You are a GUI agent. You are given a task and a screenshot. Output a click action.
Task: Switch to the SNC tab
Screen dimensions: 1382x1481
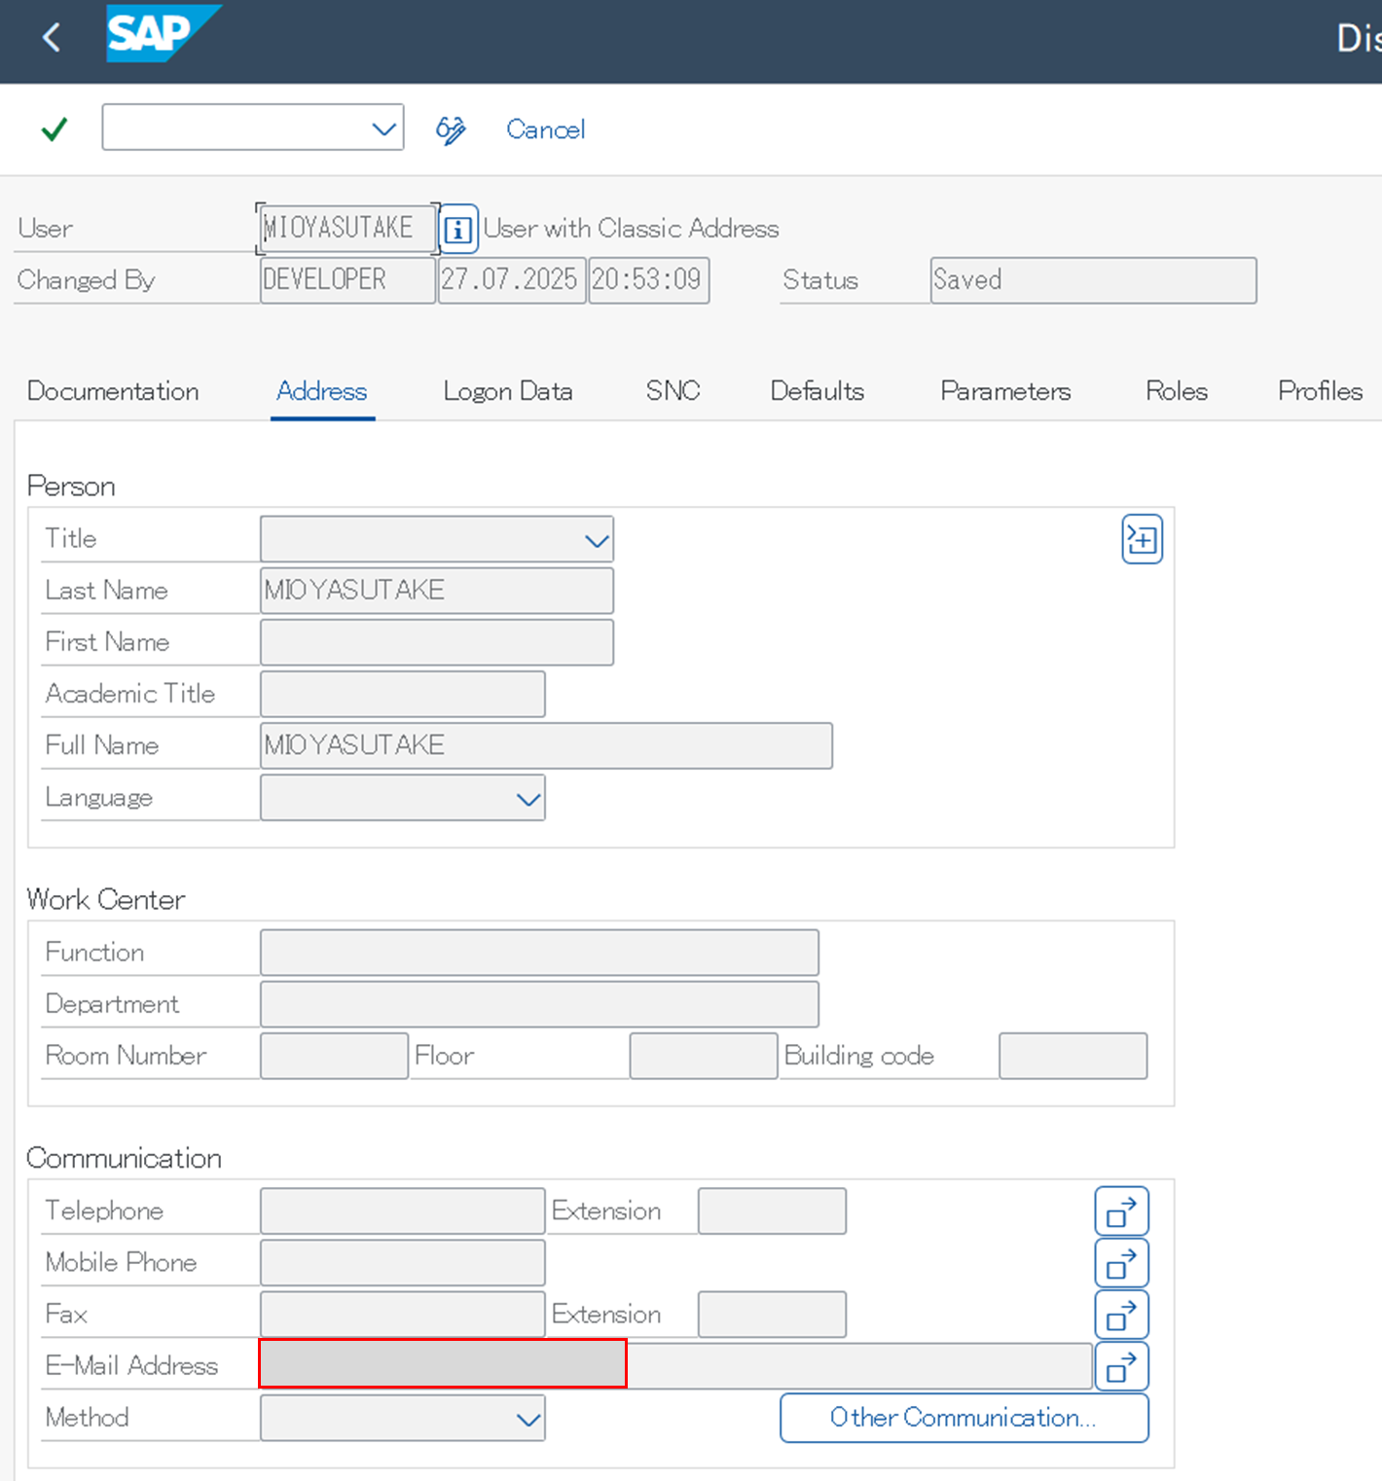(673, 391)
